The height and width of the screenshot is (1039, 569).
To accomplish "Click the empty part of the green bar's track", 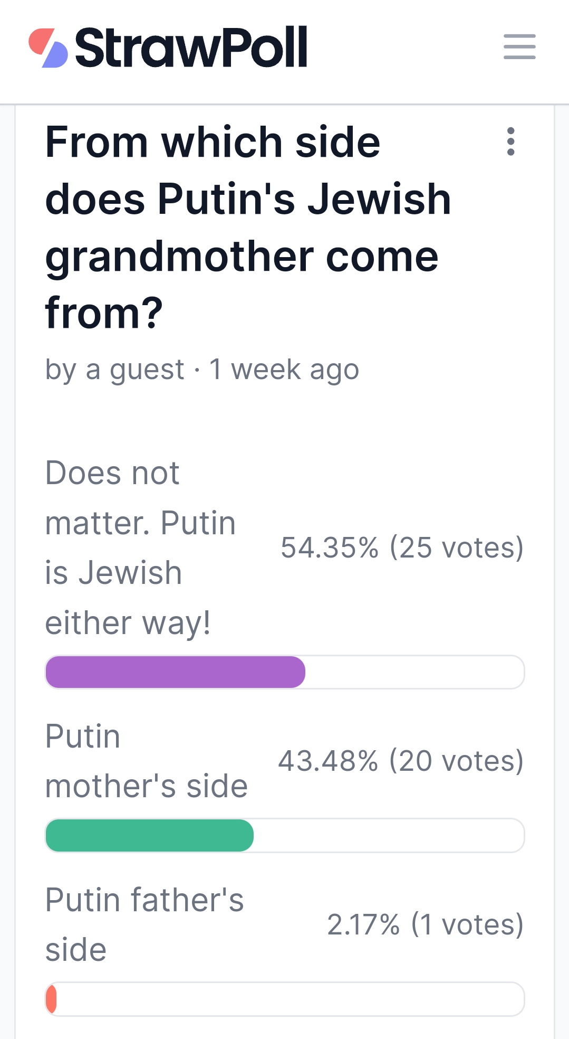I will click(x=388, y=836).
